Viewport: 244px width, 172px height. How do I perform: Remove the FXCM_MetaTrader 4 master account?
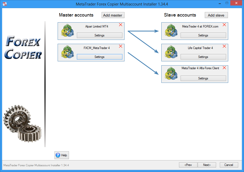(x=121, y=46)
